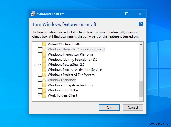
Task: Tick the Windows Projected File System checkbox
Action: point(40,75)
